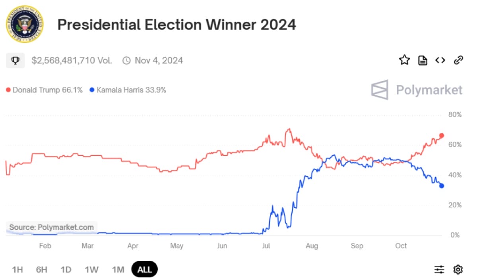Open chart display settings via sliders icon

(x=439, y=269)
